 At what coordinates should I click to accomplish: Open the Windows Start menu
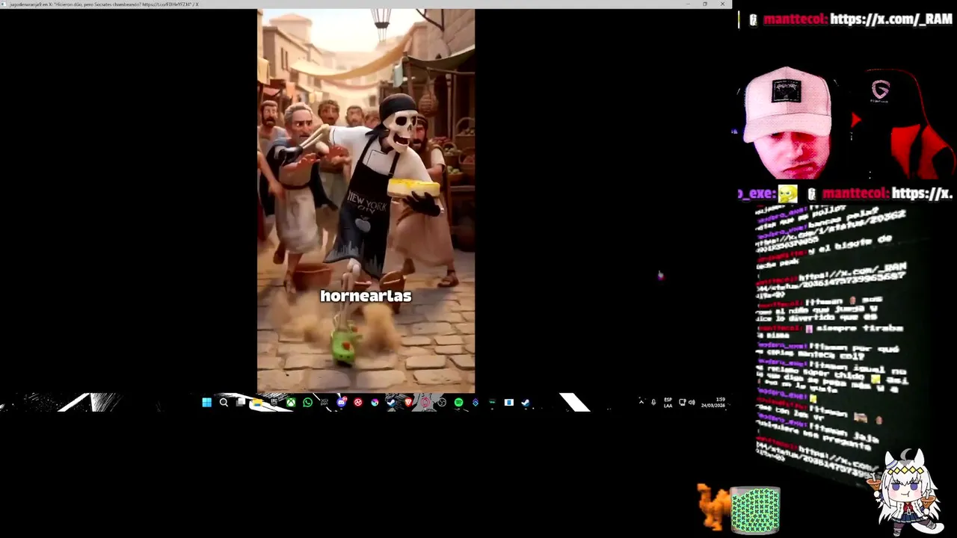click(206, 403)
